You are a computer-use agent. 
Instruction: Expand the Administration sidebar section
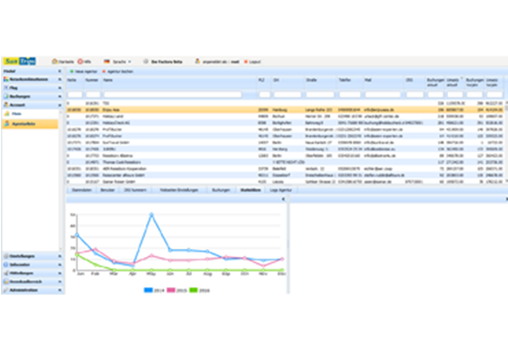[x=60, y=290]
